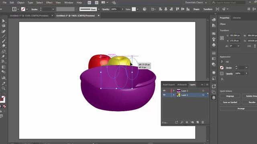Toggle visibility eye of Layer 2
Screen dimensions: 257x144
164,91
